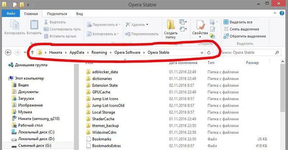
Task: Switch to the Главная tab
Action: click(31, 14)
